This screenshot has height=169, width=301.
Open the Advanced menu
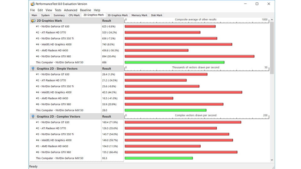click(x=71, y=10)
